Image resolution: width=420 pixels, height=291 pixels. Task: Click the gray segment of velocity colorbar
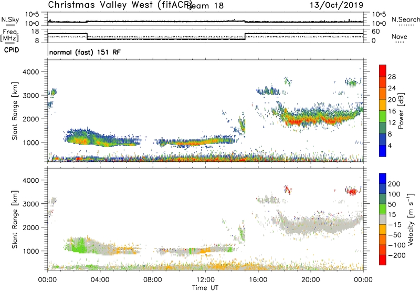pyautogui.click(x=383, y=219)
